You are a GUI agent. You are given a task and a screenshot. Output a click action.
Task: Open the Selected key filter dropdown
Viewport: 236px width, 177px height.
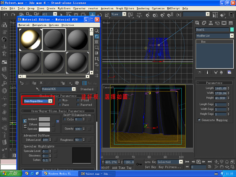(x=181, y=162)
